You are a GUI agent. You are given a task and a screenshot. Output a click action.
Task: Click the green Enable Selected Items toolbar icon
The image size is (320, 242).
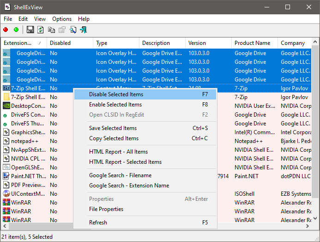(16, 30)
